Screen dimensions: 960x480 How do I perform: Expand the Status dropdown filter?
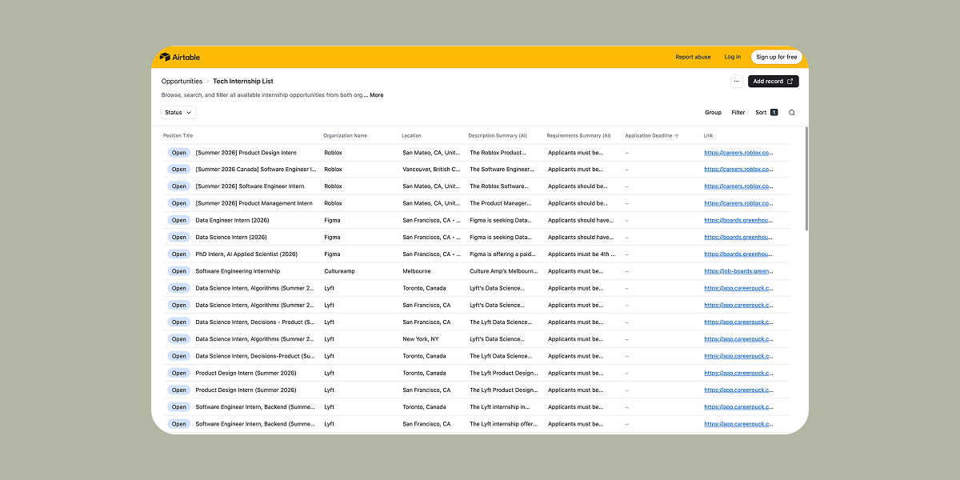point(178,113)
